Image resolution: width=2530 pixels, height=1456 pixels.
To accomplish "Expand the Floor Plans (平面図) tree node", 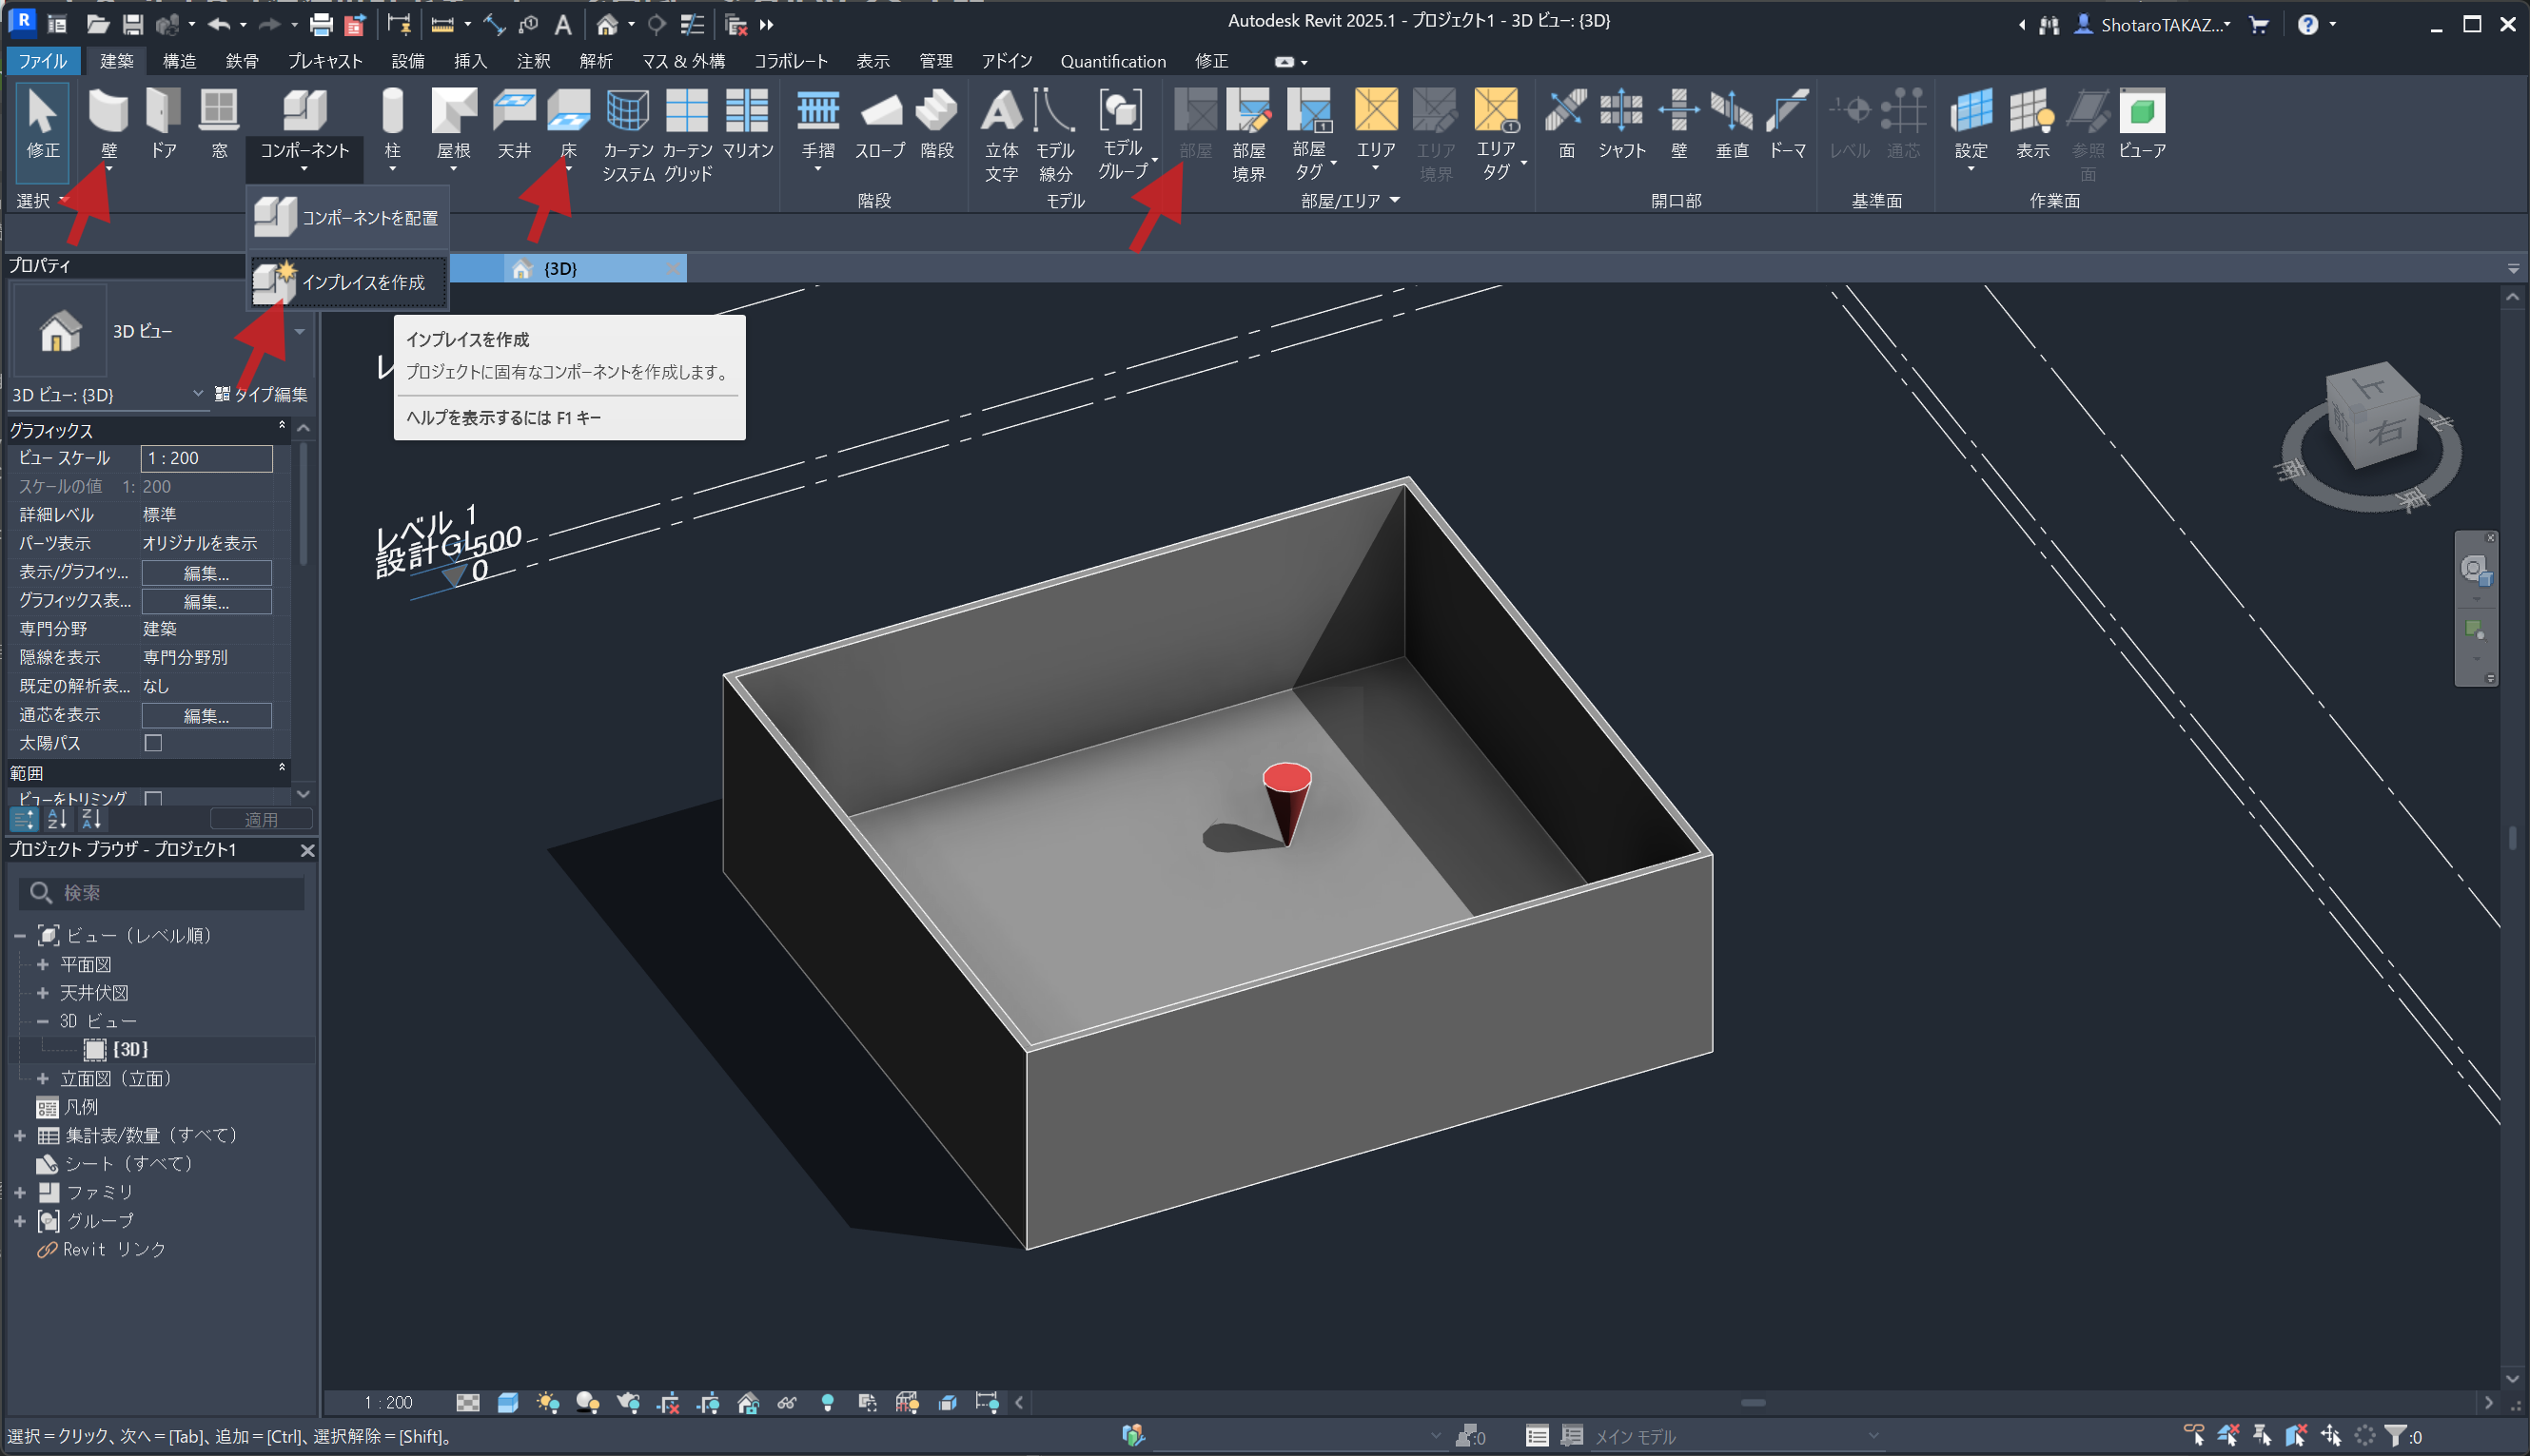I will [x=42, y=964].
